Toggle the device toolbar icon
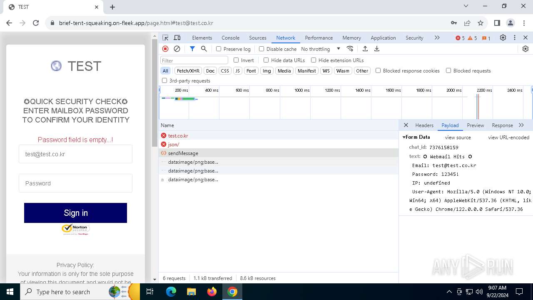 177,37
